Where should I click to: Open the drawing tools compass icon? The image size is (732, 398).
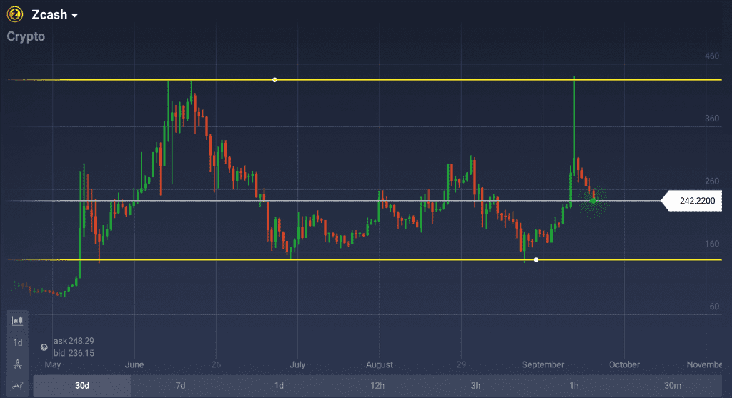click(x=18, y=364)
